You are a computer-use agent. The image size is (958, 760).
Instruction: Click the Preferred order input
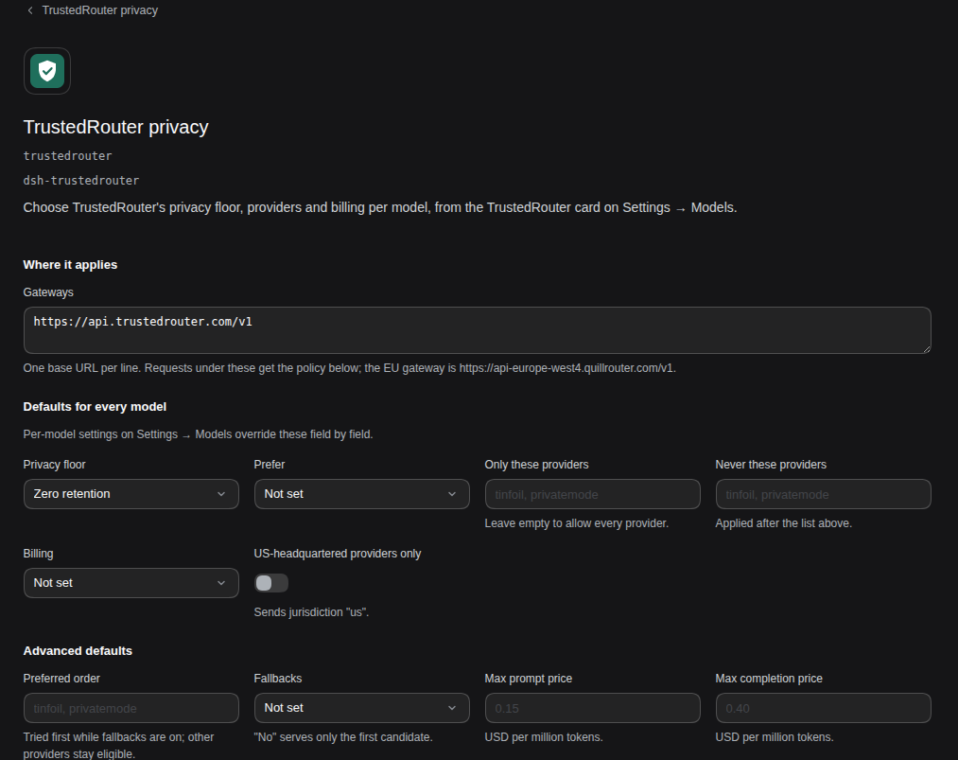click(131, 708)
